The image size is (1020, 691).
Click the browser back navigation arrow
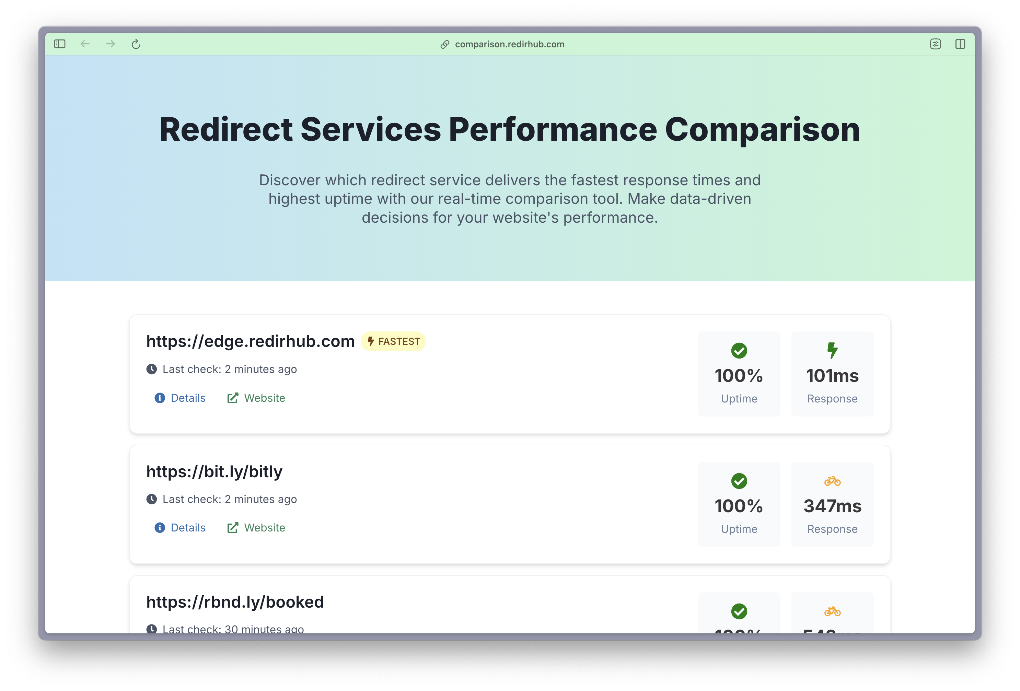click(85, 44)
